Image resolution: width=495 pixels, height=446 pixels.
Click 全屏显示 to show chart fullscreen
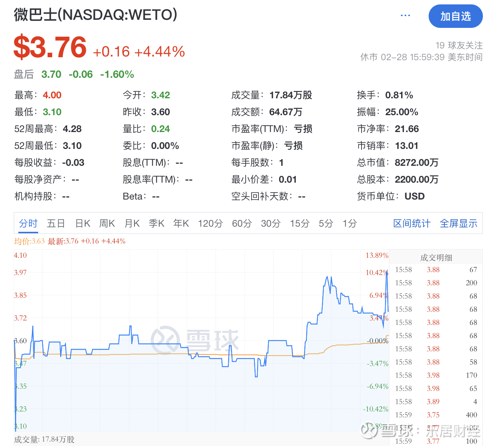459,223
